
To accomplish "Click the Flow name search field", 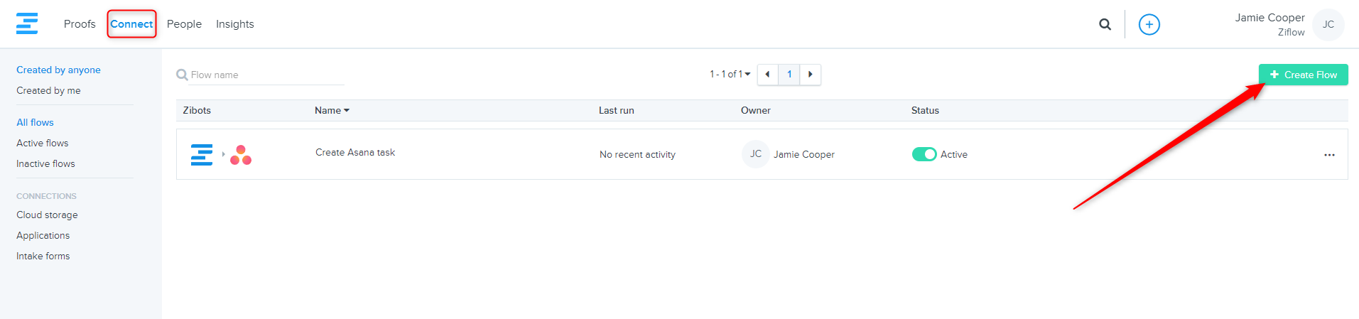I will 266,75.
